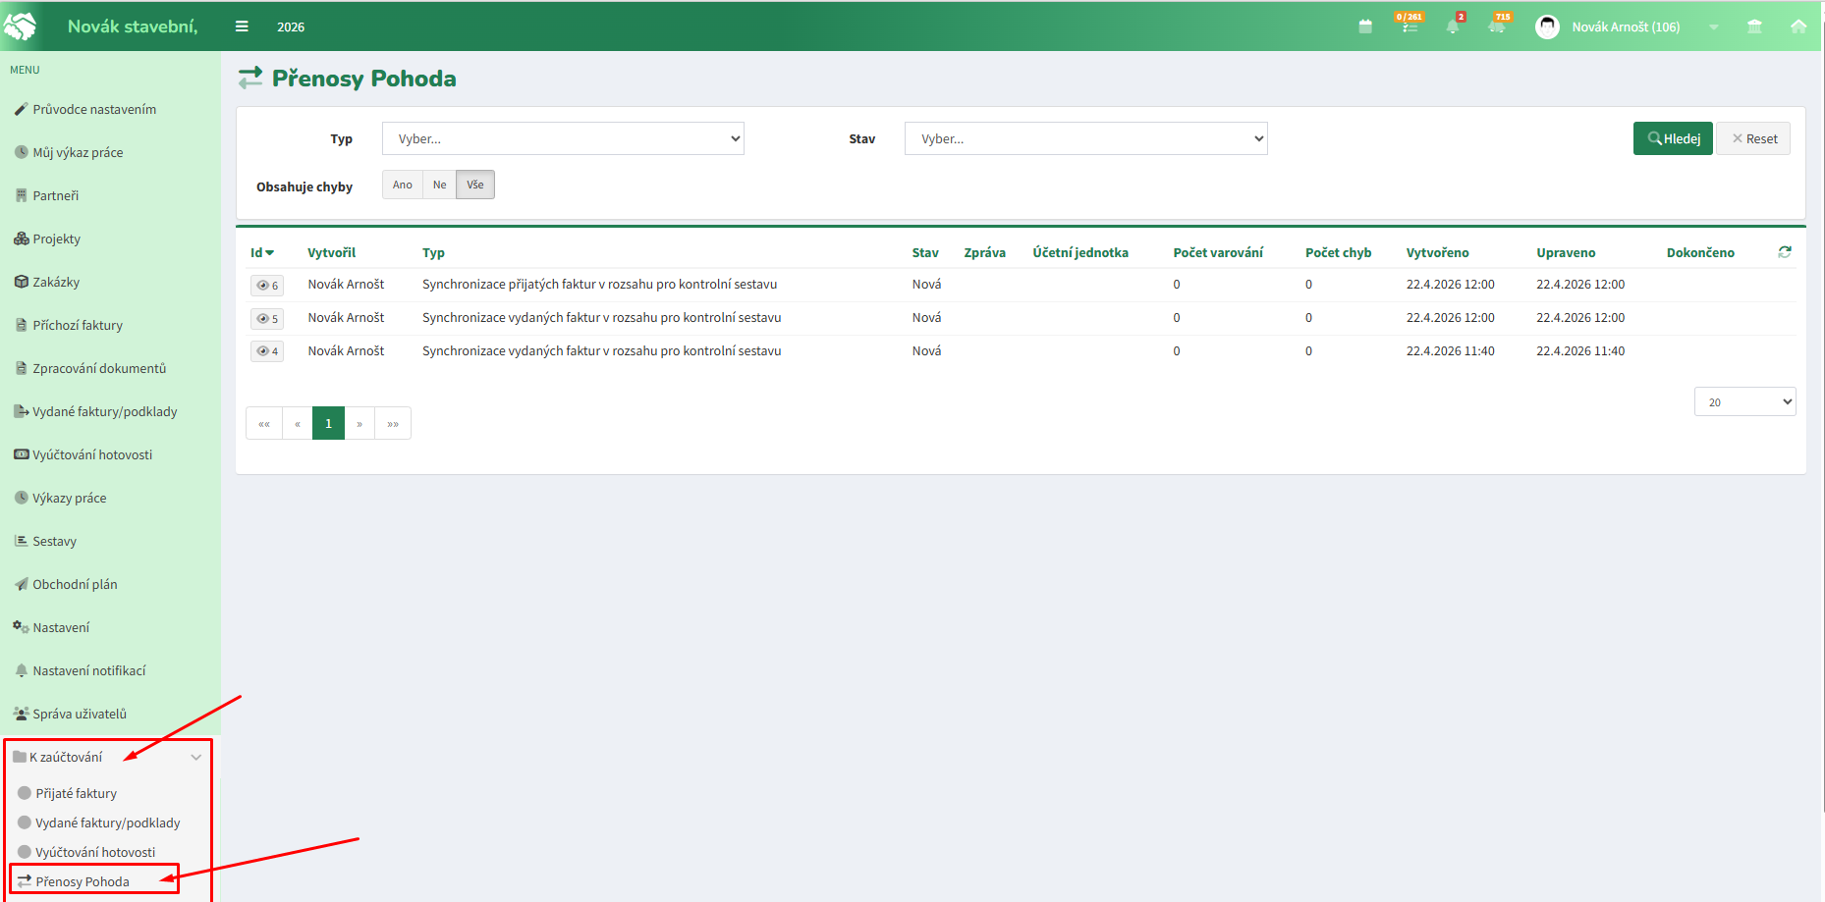Click the Hledej search button
1825x902 pixels.
pos(1673,138)
